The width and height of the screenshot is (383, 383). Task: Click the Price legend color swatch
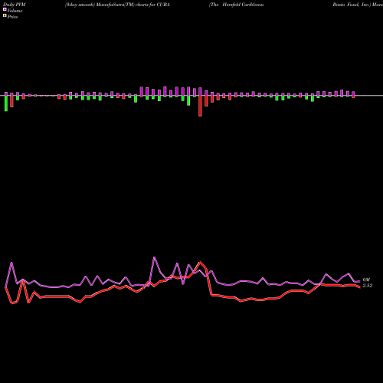[x=5, y=15]
